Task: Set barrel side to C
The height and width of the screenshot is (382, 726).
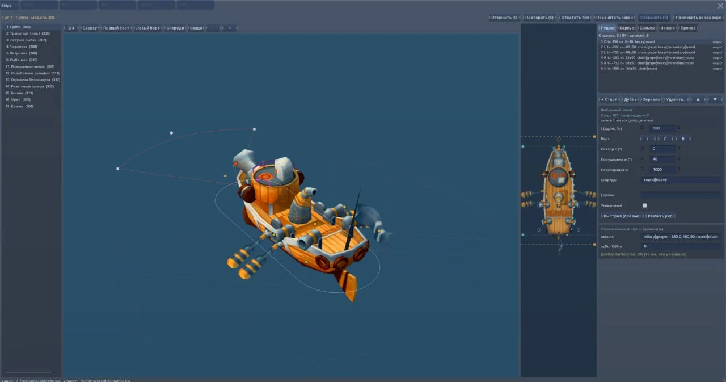Action: [x=665, y=138]
